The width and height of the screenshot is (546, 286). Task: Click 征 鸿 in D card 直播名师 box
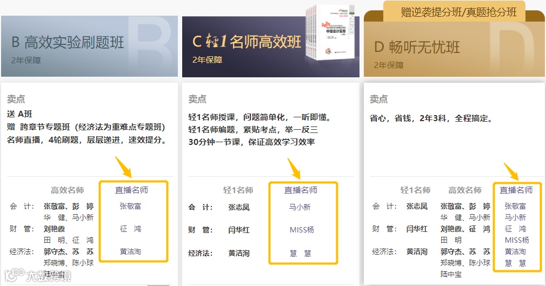click(515, 229)
